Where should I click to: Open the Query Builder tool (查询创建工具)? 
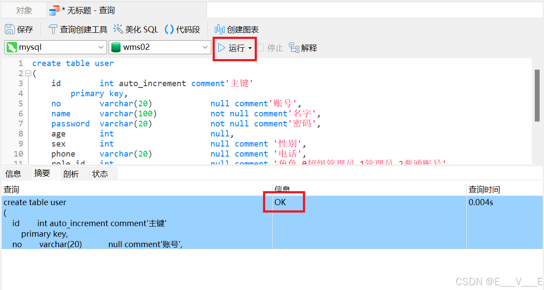[78, 29]
